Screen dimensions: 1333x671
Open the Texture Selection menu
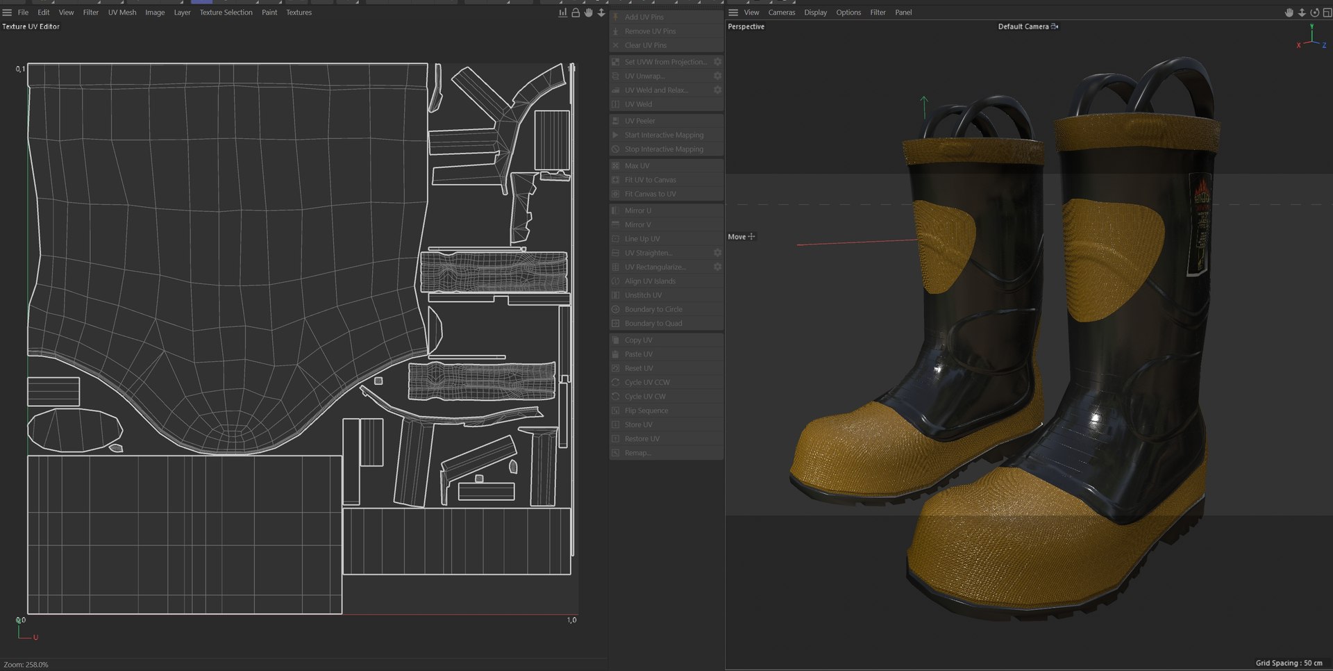[226, 13]
